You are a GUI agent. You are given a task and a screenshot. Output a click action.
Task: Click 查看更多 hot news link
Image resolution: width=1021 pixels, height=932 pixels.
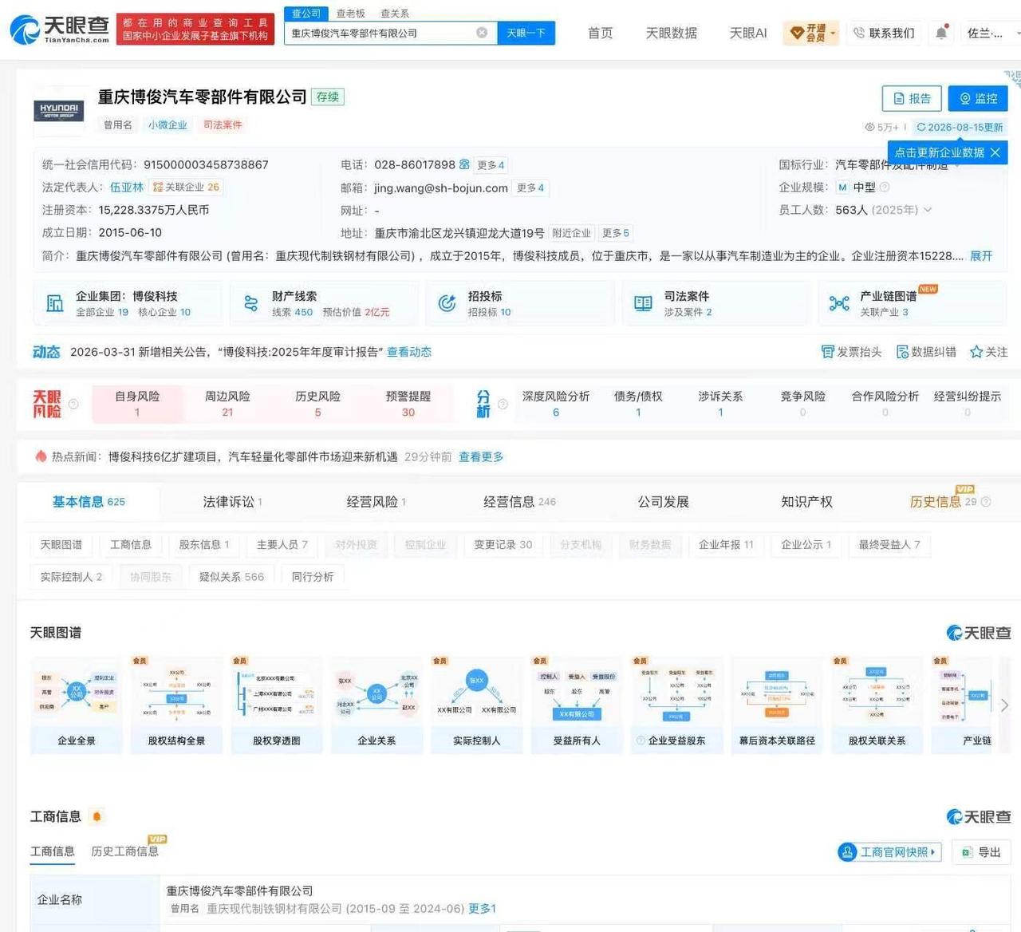click(x=481, y=457)
